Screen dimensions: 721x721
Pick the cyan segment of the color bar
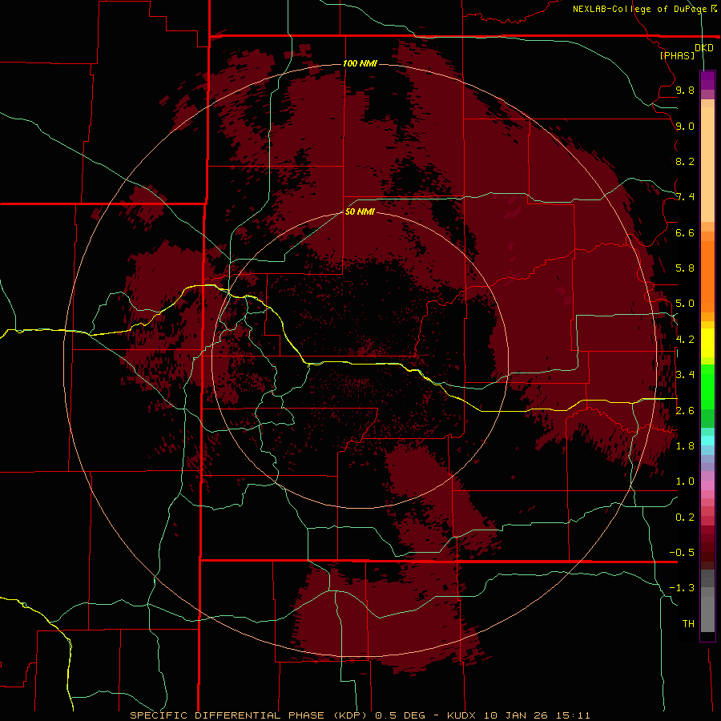coord(707,441)
